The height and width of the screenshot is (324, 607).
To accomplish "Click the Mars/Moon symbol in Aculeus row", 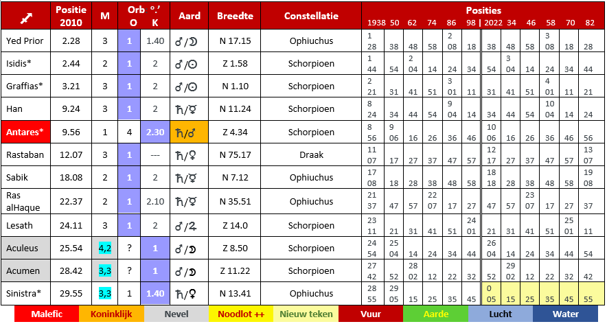I will pos(186,248).
